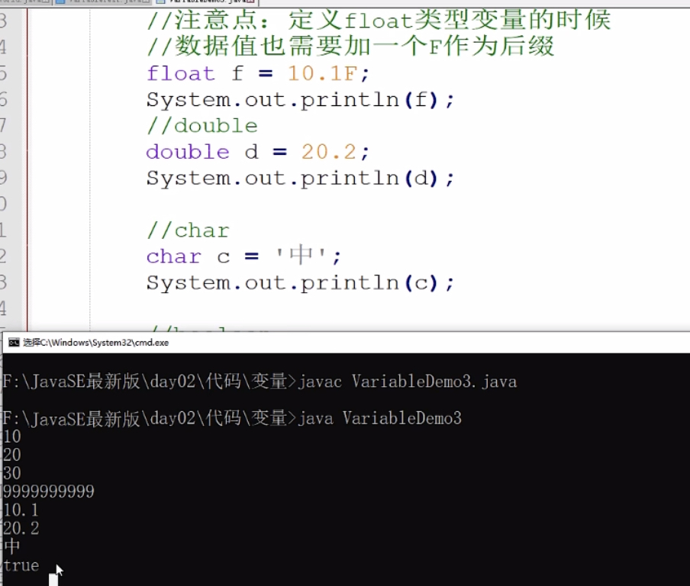Screen dimensions: 690x586
Task: Open the cmd.exe window system menu icon
Action: 14,343
